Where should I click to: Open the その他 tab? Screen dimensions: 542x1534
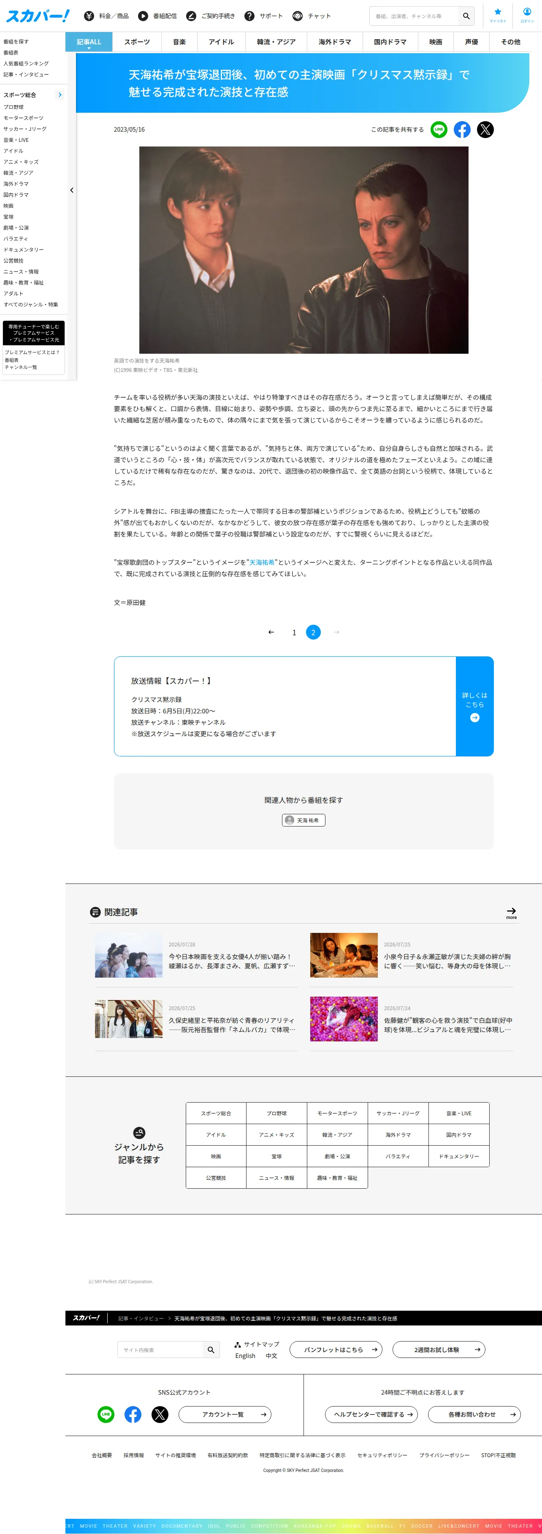[510, 42]
